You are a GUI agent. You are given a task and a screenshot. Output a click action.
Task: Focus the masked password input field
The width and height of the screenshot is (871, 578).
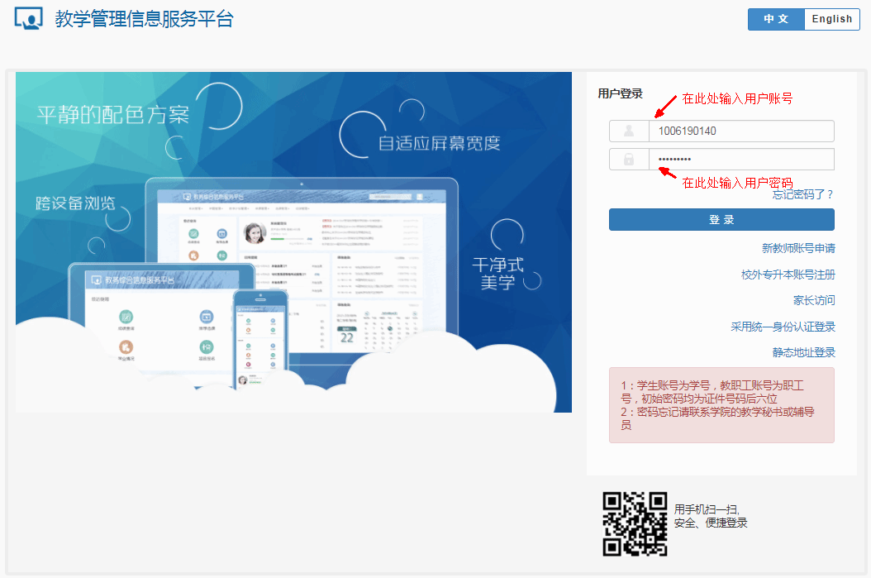740,160
